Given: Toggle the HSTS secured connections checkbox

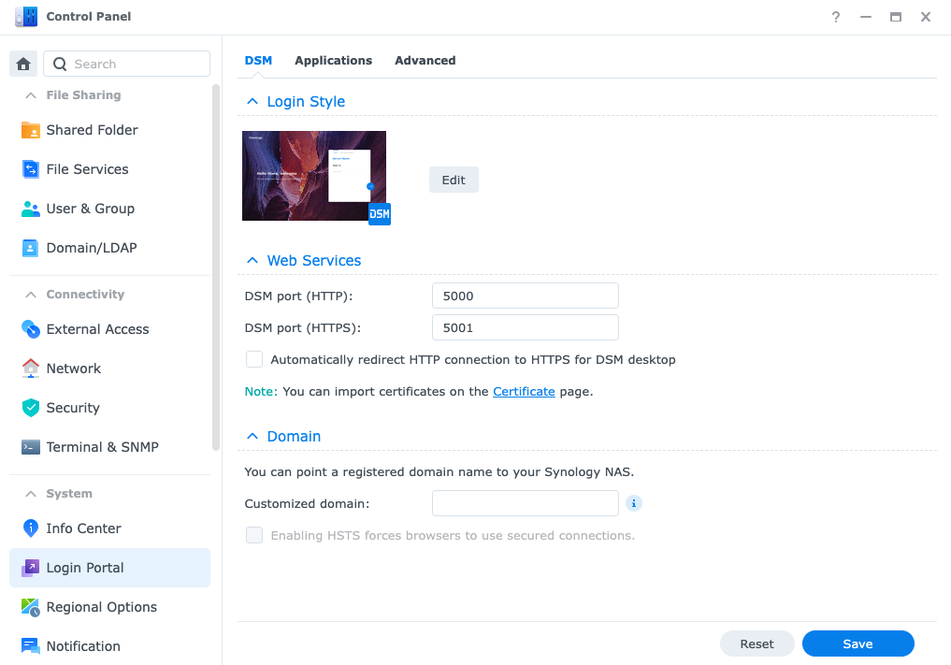Looking at the screenshot, I should tap(254, 535).
